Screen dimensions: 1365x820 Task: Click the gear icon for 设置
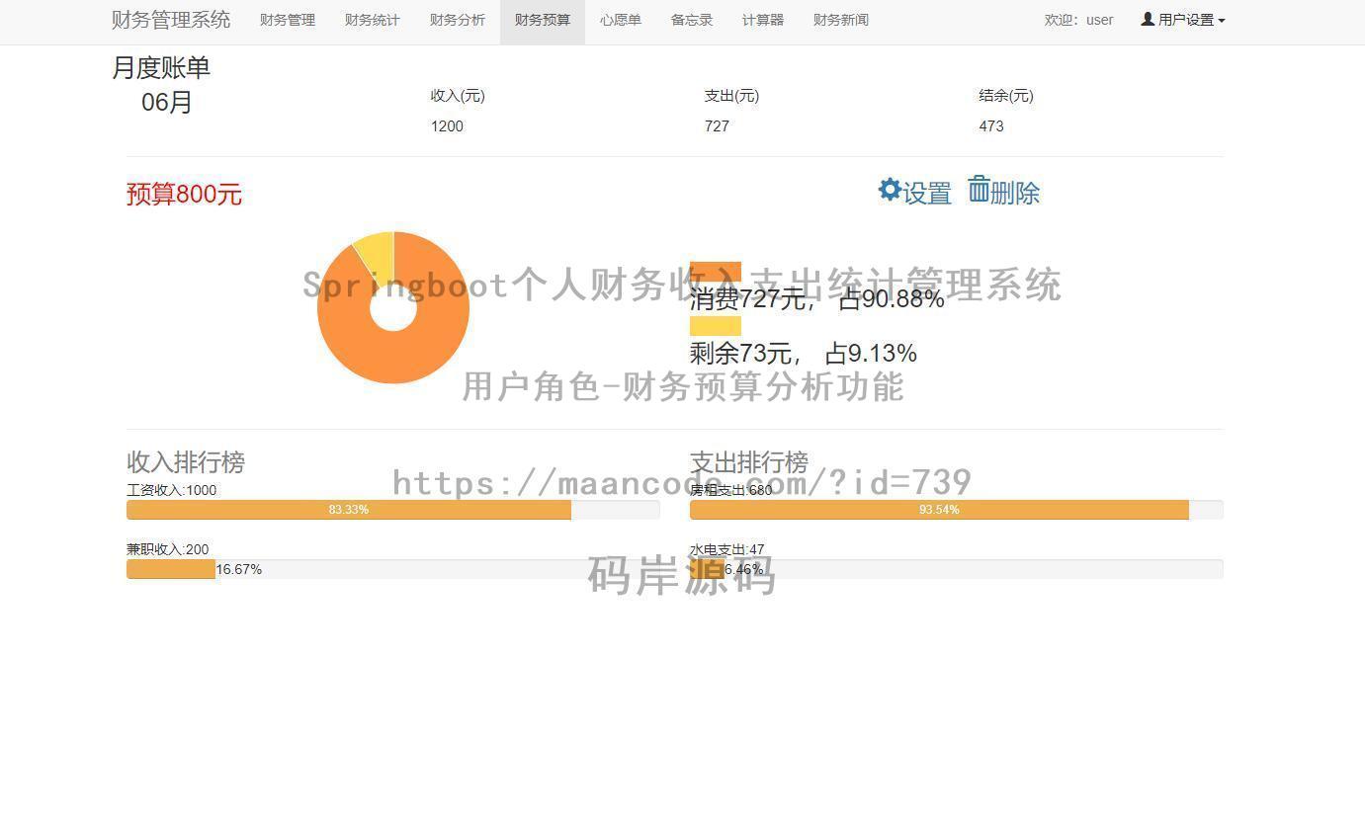pyautogui.click(x=890, y=190)
